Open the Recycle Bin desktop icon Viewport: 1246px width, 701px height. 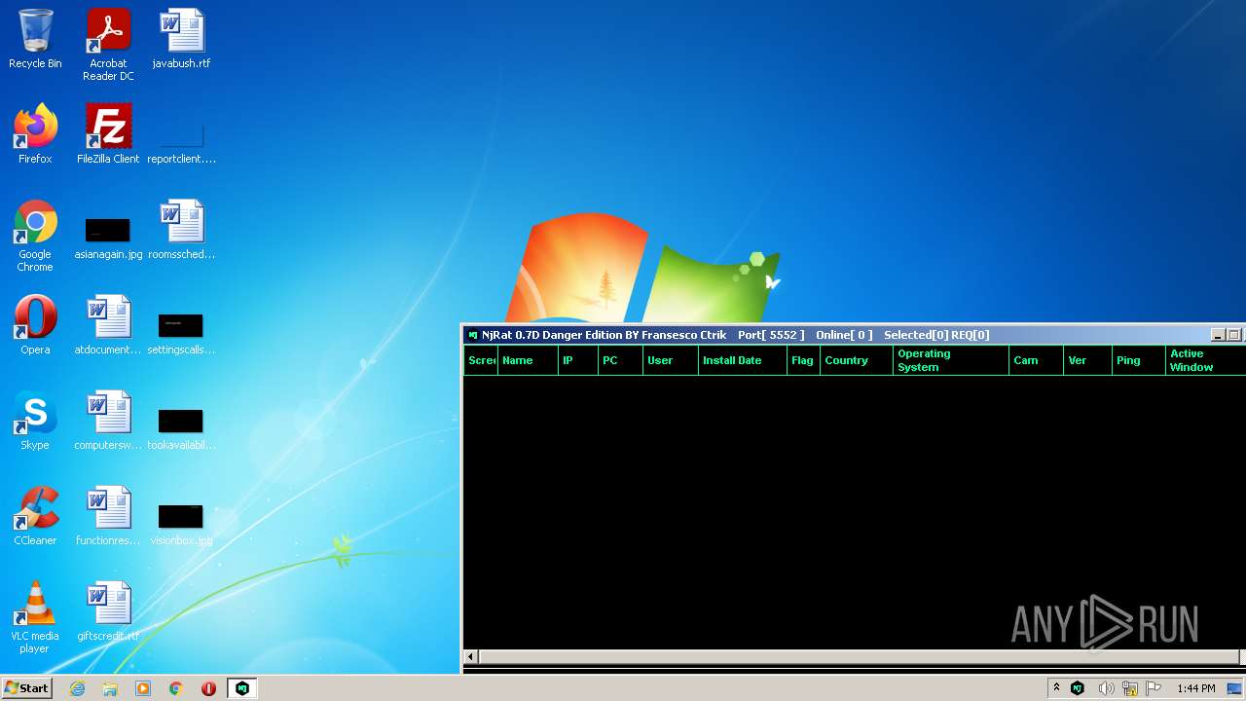tap(35, 39)
